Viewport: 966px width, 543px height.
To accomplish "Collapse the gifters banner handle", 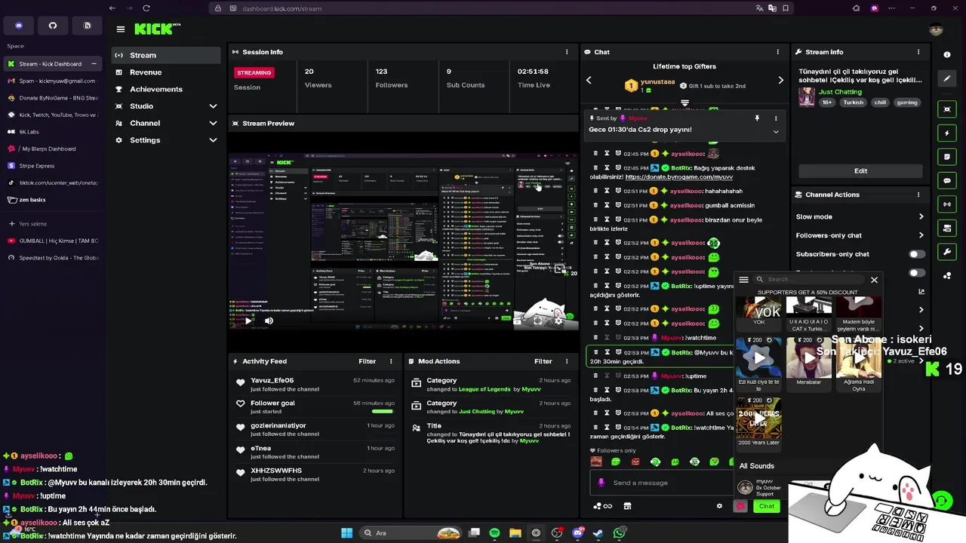I will [x=685, y=103].
